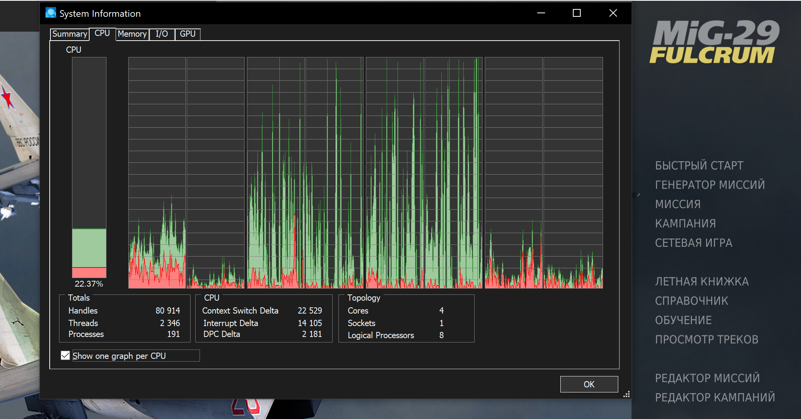
Task: Click the first CPU core graph
Action: pos(157,173)
